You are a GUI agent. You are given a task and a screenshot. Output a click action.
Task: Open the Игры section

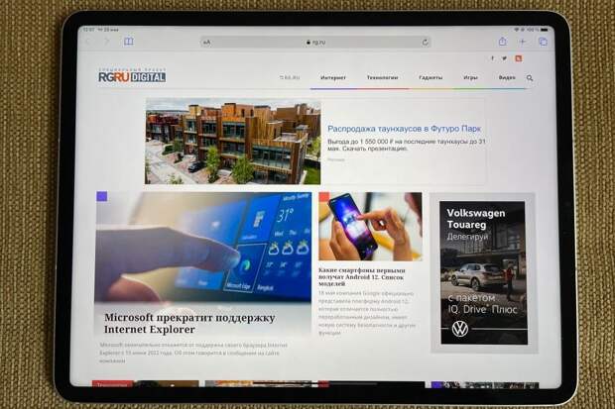pyautogui.click(x=470, y=77)
